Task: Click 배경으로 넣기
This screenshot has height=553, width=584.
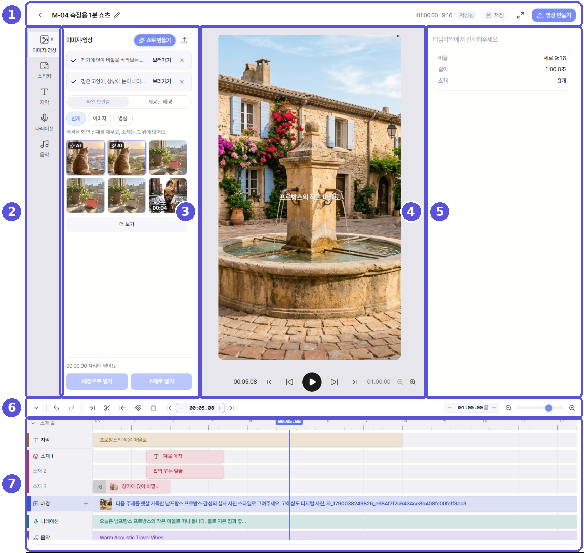Action: (x=97, y=382)
